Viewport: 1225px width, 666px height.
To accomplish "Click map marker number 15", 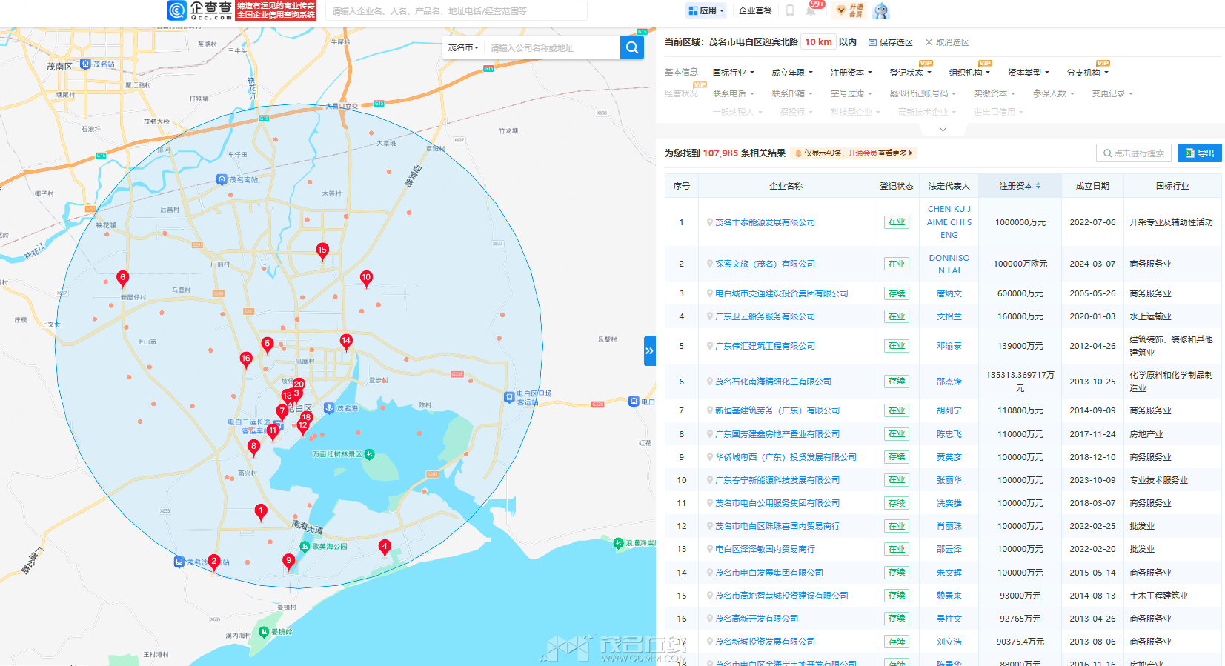I will 322,250.
